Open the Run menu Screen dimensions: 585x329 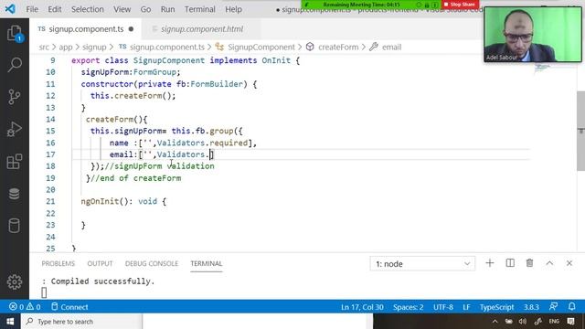click(x=167, y=9)
